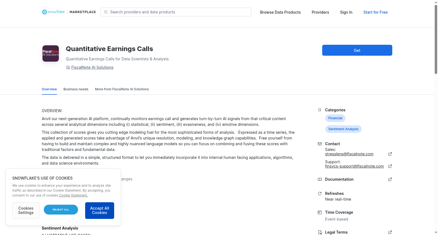Click the blue Get button
This screenshot has width=438, height=235.
[x=357, y=50]
